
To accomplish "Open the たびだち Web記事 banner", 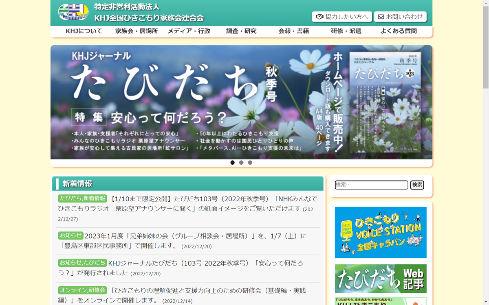I will (x=381, y=279).
